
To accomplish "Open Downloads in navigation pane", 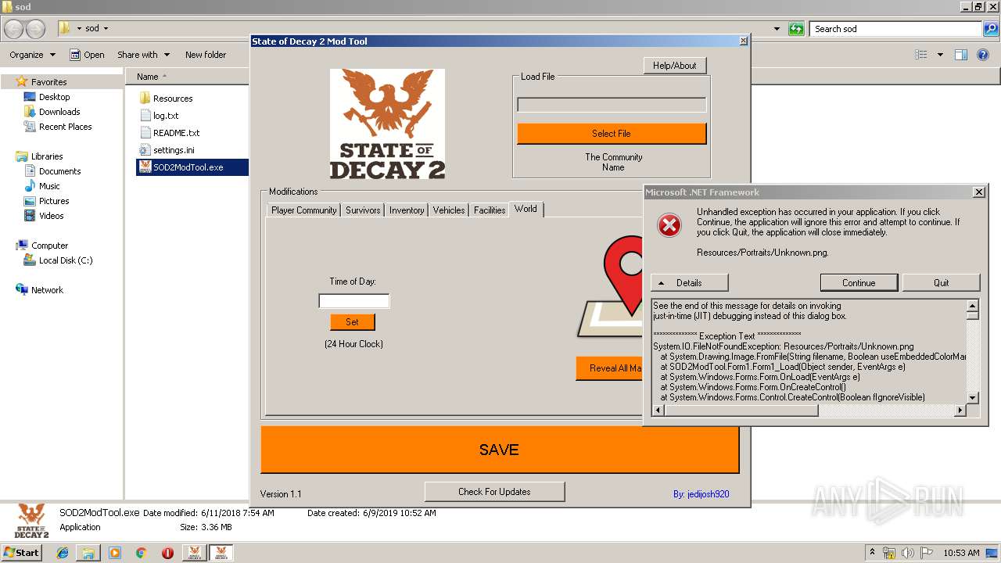I will [59, 112].
